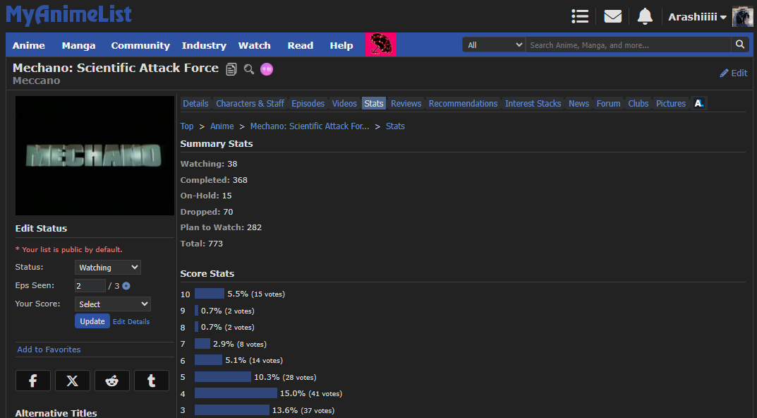Click the Plan to Watch: 282 text

[221, 227]
